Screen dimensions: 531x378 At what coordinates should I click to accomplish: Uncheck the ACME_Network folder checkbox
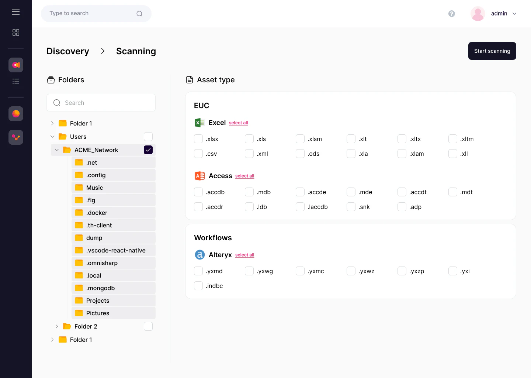(x=148, y=150)
